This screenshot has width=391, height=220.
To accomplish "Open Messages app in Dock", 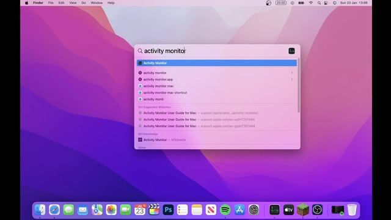I will point(68,210).
